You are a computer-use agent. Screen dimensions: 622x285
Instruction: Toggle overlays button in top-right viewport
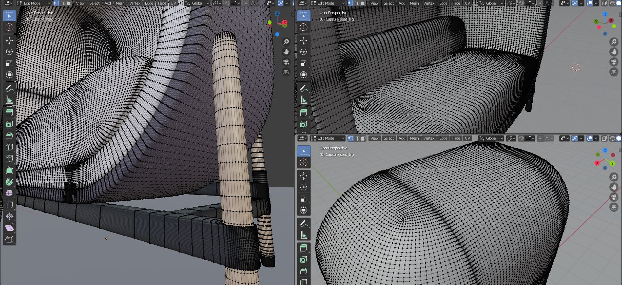pyautogui.click(x=590, y=3)
